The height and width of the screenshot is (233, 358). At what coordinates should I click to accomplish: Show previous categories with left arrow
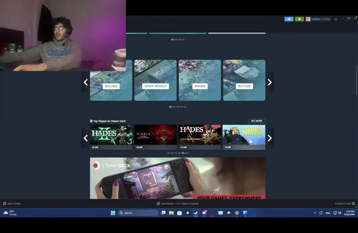[86, 82]
